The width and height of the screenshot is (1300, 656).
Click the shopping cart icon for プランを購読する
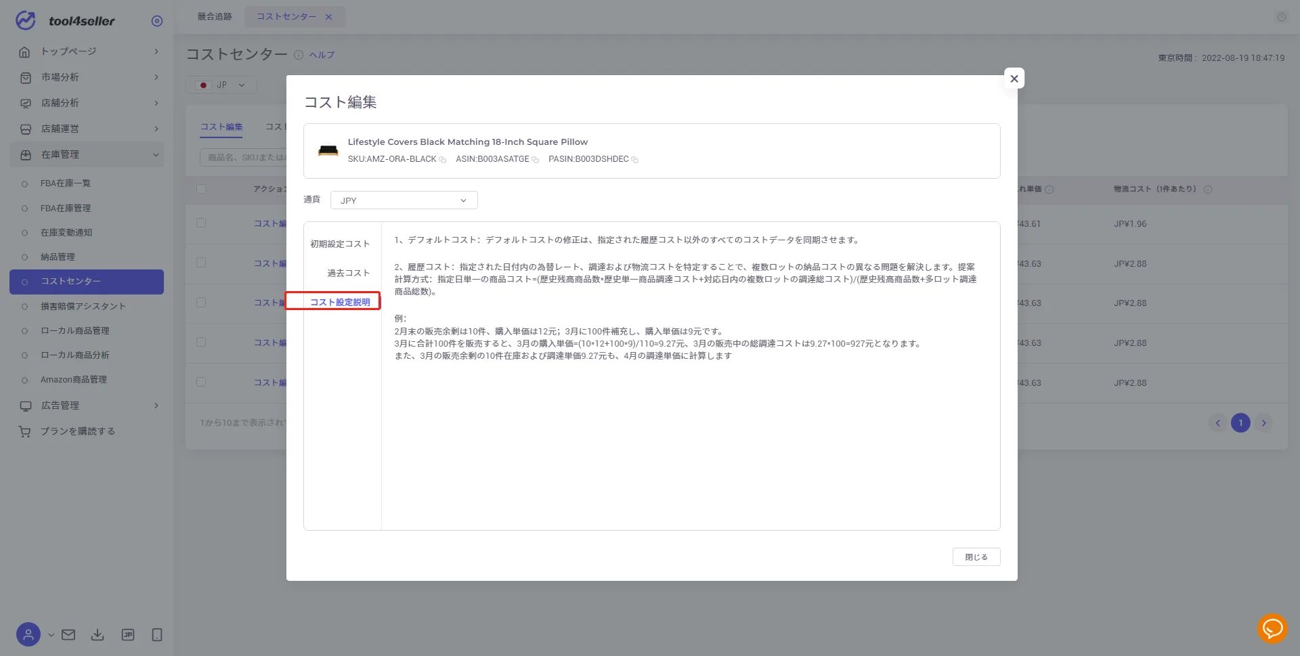(x=25, y=431)
